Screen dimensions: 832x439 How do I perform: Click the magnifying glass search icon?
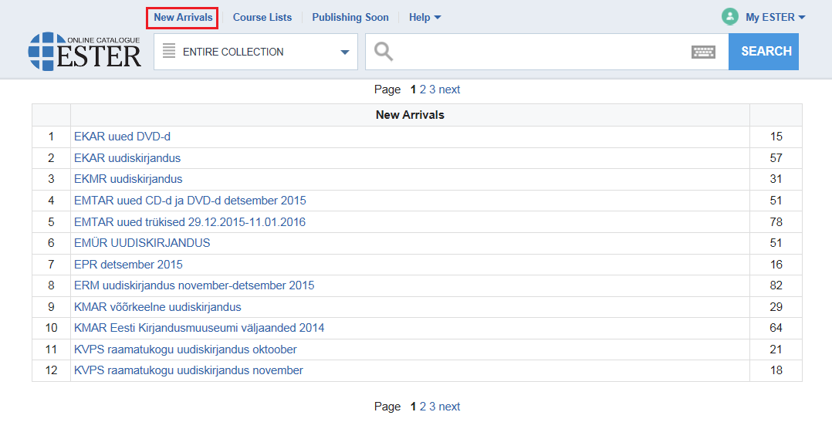click(383, 52)
